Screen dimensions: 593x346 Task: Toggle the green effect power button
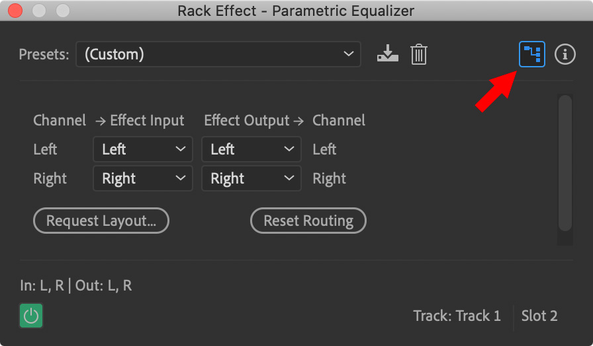(31, 316)
